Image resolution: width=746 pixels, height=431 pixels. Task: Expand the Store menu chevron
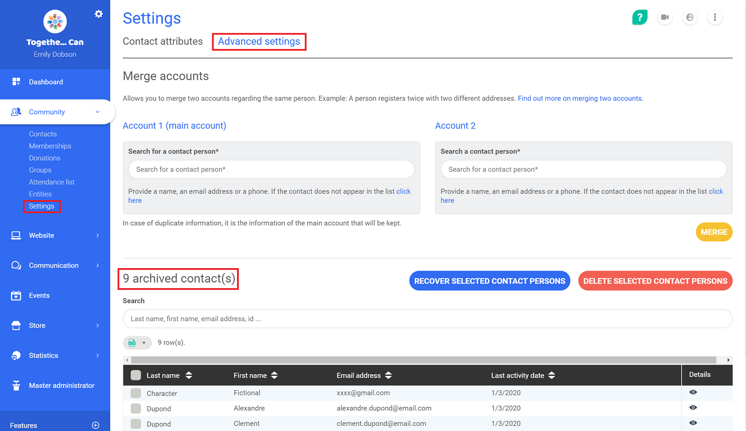pos(98,326)
